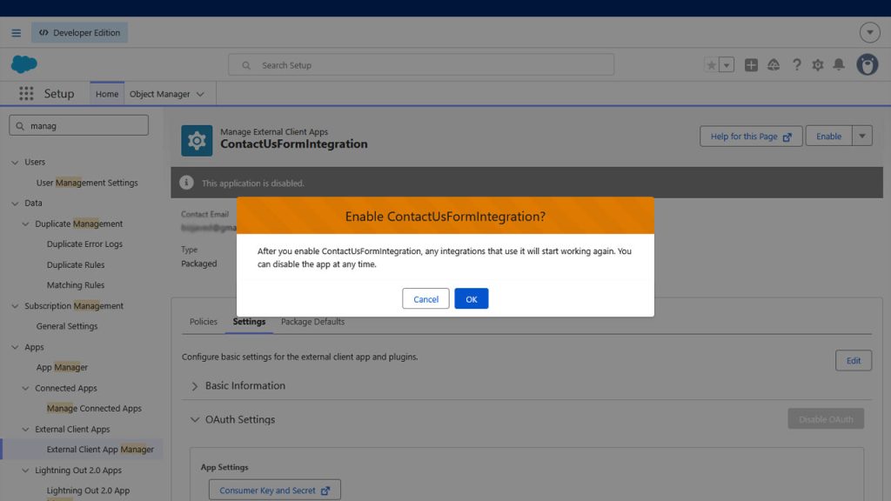Image resolution: width=891 pixels, height=501 pixels.
Task: Collapse the OAuth Settings section
Action: click(x=194, y=420)
